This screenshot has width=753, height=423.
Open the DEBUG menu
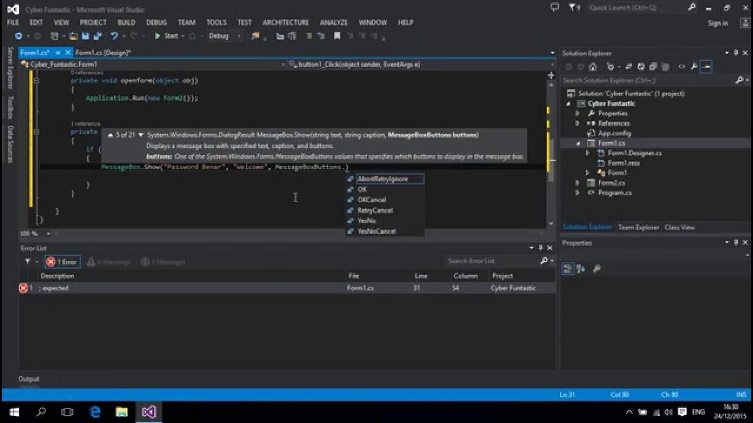tap(156, 22)
